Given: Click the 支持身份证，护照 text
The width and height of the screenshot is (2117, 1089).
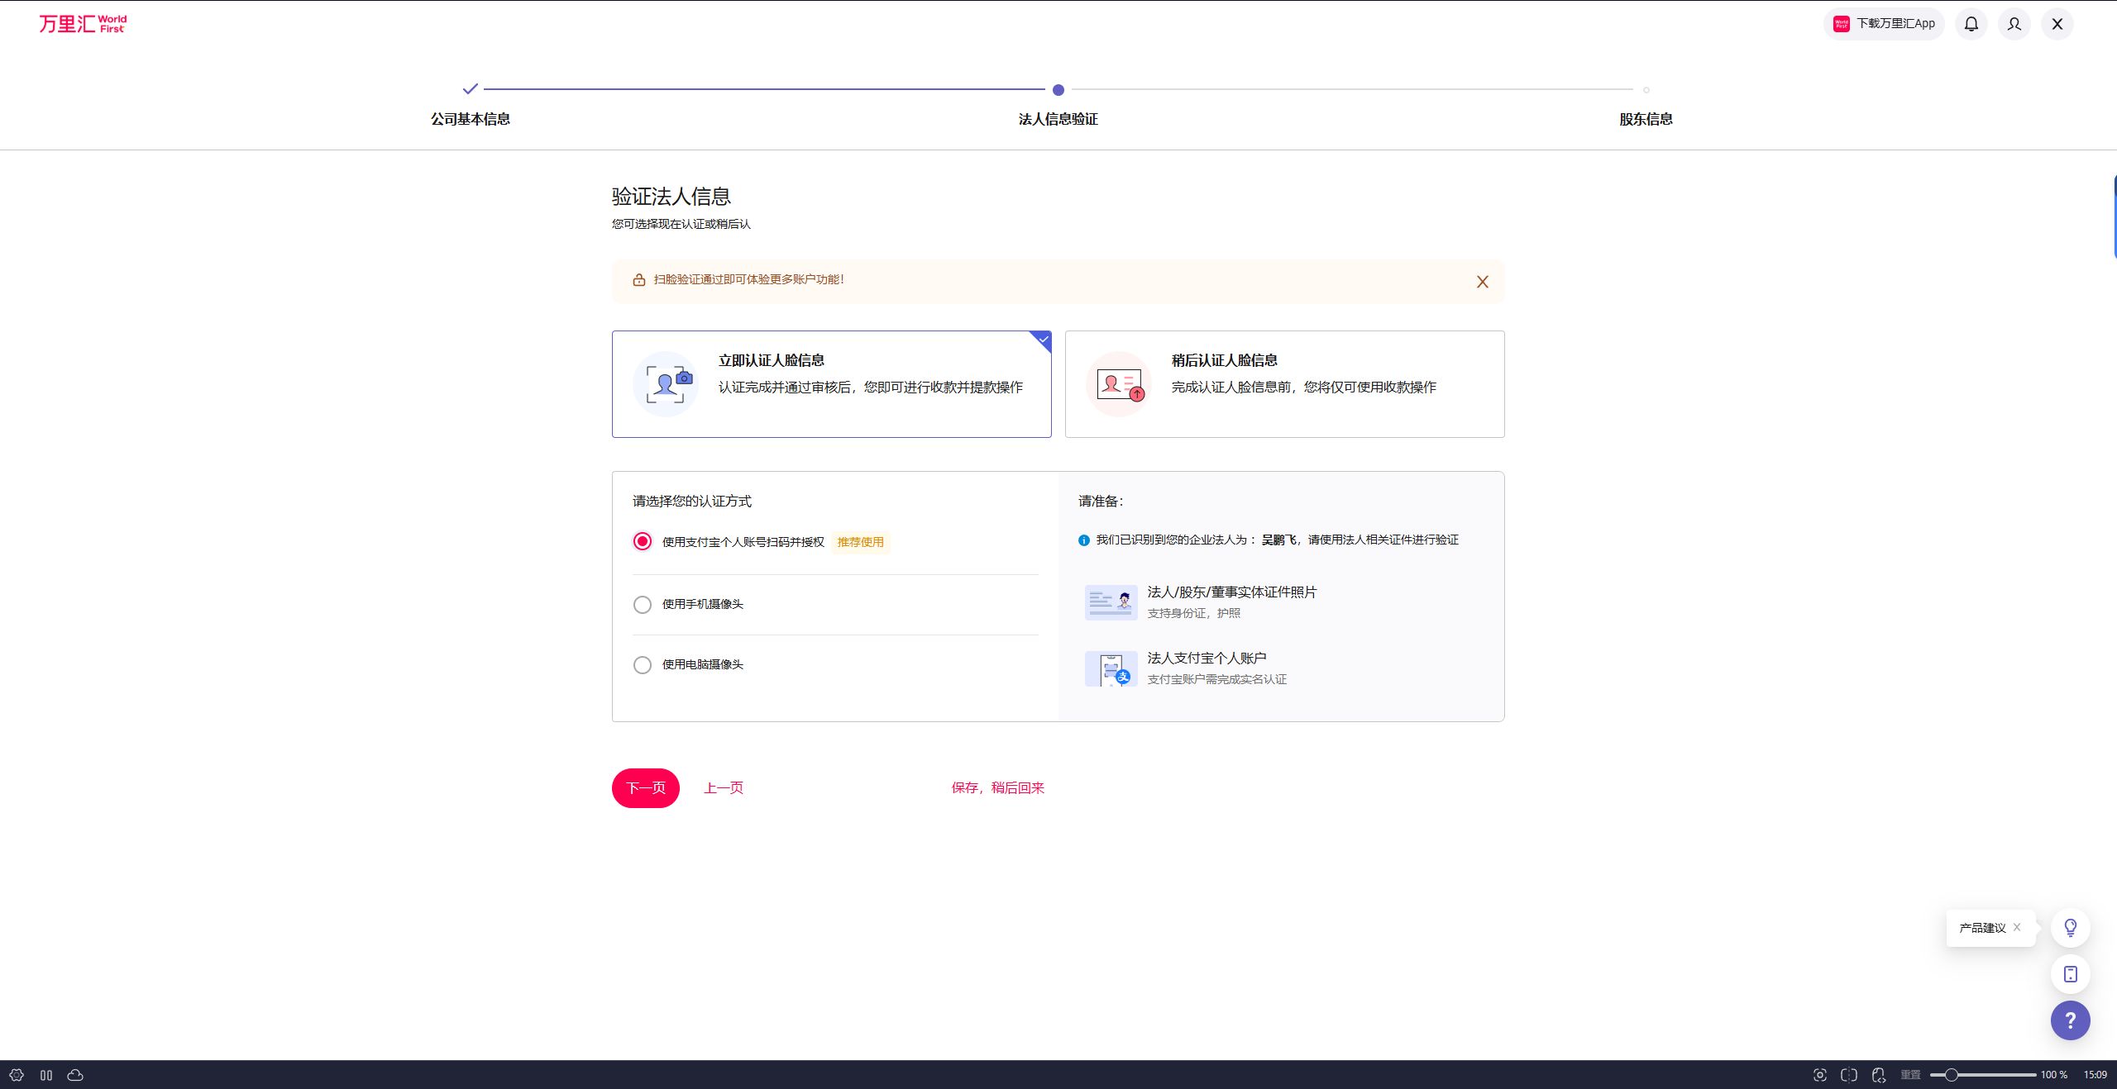Looking at the screenshot, I should [x=1193, y=613].
